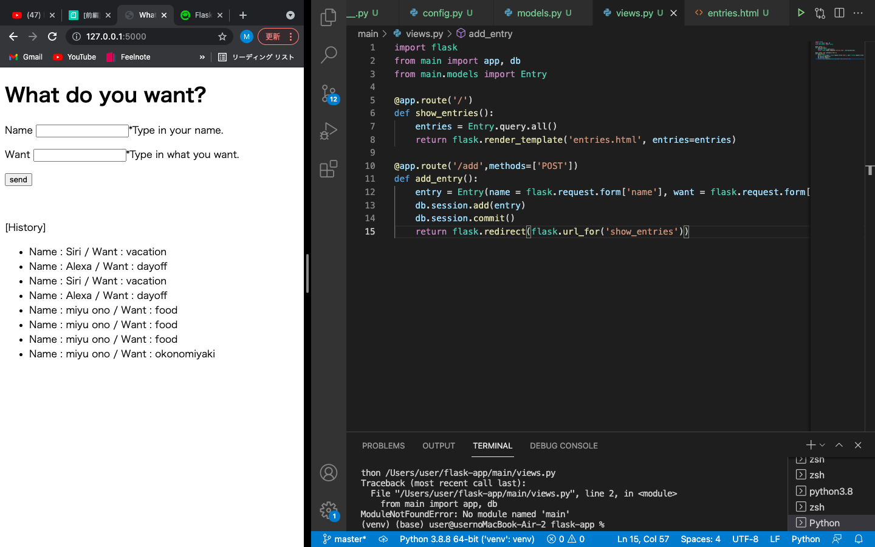Switch to the config.py editor tab
This screenshot has height=547, width=875.
[x=447, y=13]
